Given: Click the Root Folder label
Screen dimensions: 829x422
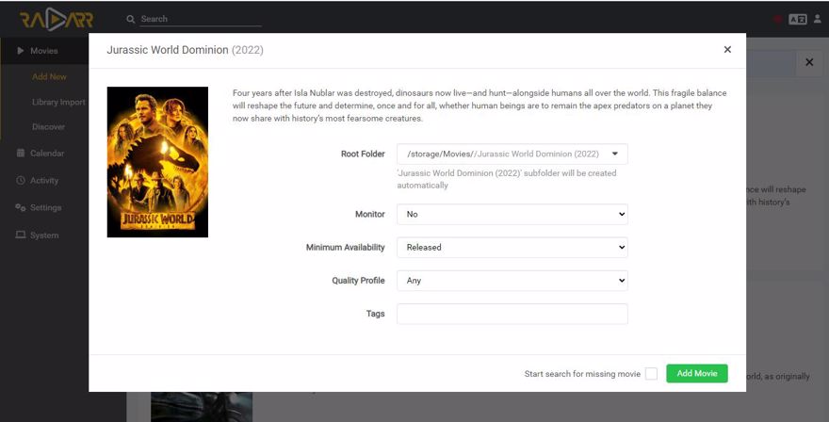Looking at the screenshot, I should pos(363,154).
